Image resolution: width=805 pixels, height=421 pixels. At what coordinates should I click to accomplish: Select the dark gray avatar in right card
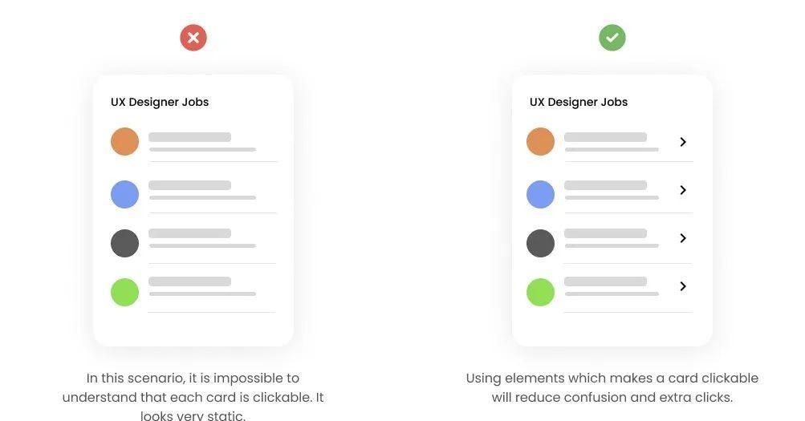click(541, 243)
